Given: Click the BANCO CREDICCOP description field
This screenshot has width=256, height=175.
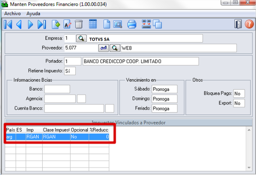Looking at the screenshot, I should pos(141,61).
